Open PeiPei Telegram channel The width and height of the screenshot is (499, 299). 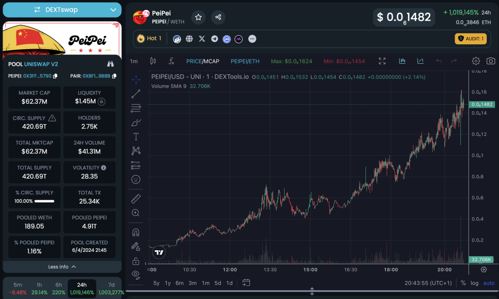214,39
